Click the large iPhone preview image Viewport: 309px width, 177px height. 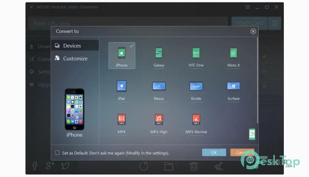point(75,109)
